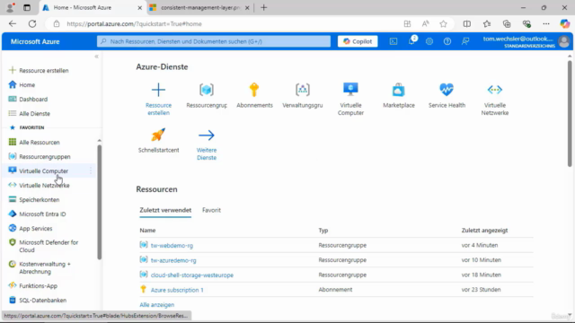This screenshot has height=323, width=575.
Task: Open Dashboard in sidebar
Action: [x=33, y=100]
